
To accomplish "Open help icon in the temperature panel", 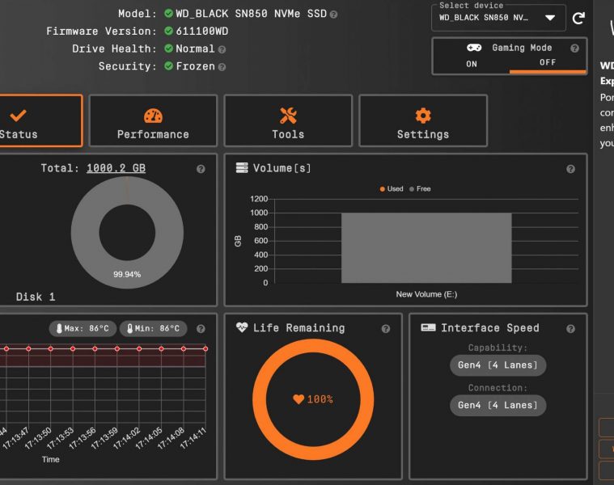I will [x=201, y=329].
